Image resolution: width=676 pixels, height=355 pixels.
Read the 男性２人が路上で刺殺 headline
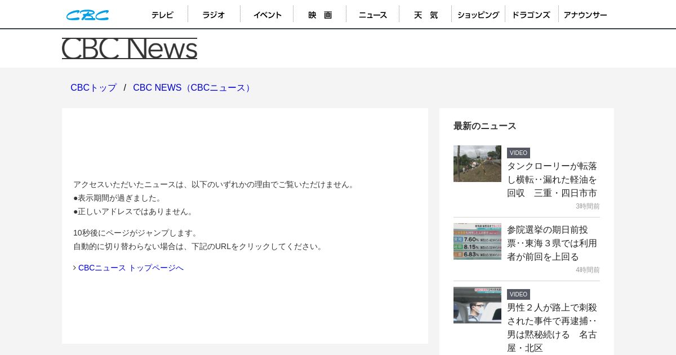[x=552, y=328]
